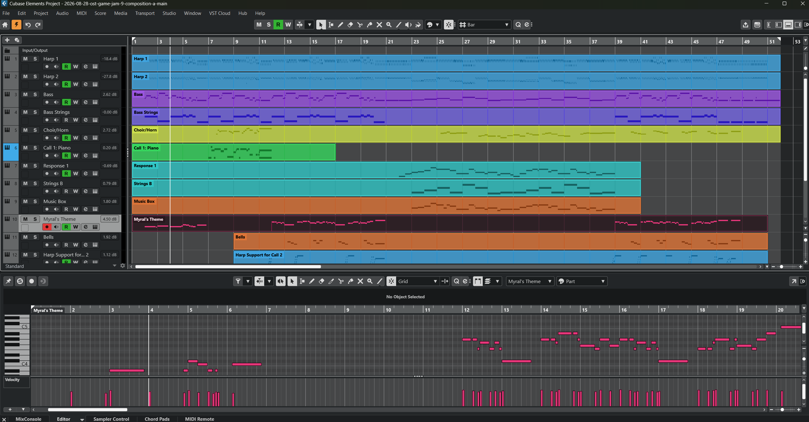
Task: Open the Bar snap type dropdown
Action: 485,25
